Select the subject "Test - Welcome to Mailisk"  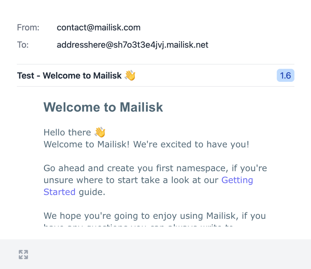69,76
